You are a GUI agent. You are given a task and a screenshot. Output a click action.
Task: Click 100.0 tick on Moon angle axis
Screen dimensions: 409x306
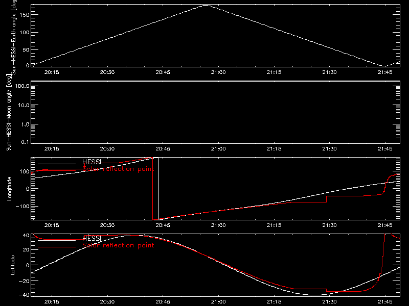point(22,86)
